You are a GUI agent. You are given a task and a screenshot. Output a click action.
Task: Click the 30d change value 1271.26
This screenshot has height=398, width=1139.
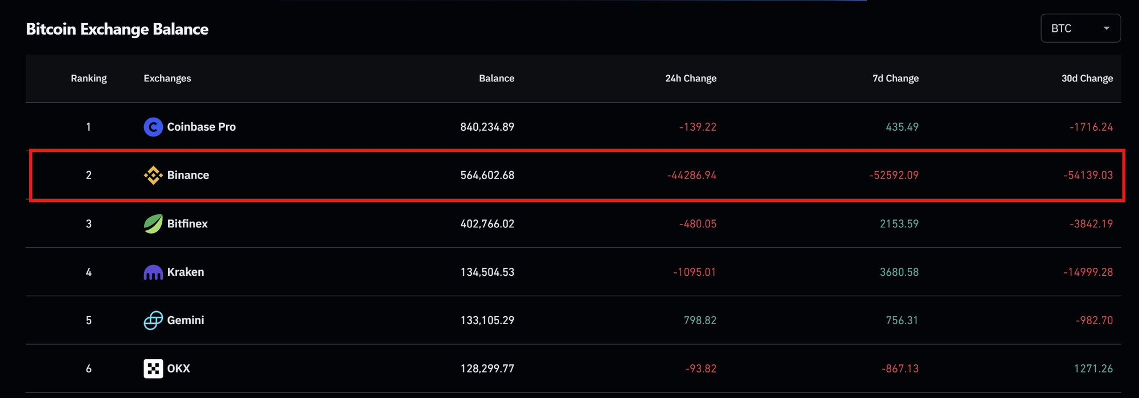pyautogui.click(x=1093, y=369)
